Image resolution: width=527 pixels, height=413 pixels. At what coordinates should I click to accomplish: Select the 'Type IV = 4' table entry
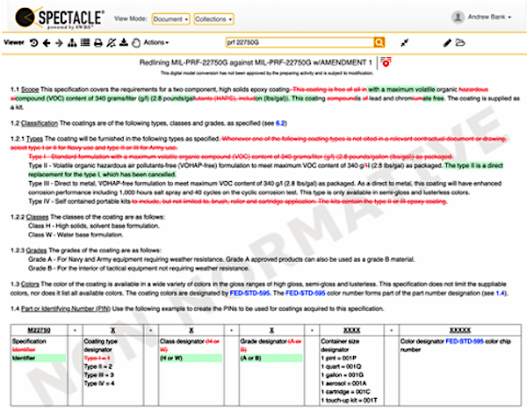tap(99, 383)
